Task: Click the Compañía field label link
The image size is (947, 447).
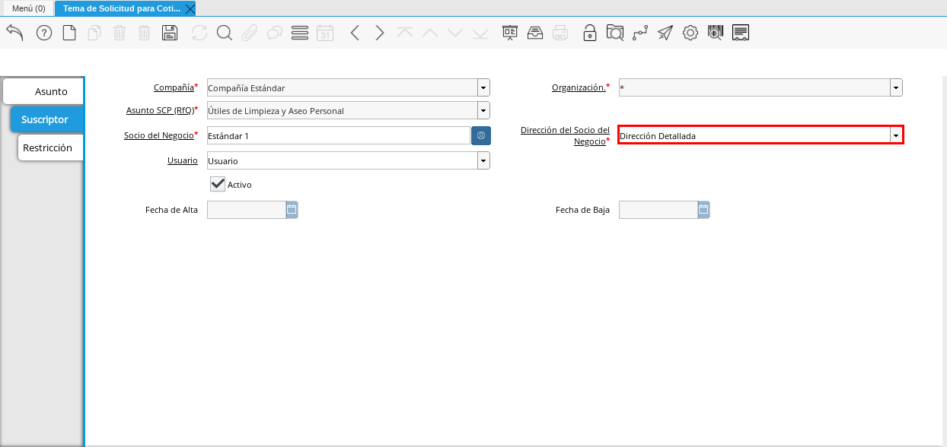Action: pyautogui.click(x=174, y=87)
